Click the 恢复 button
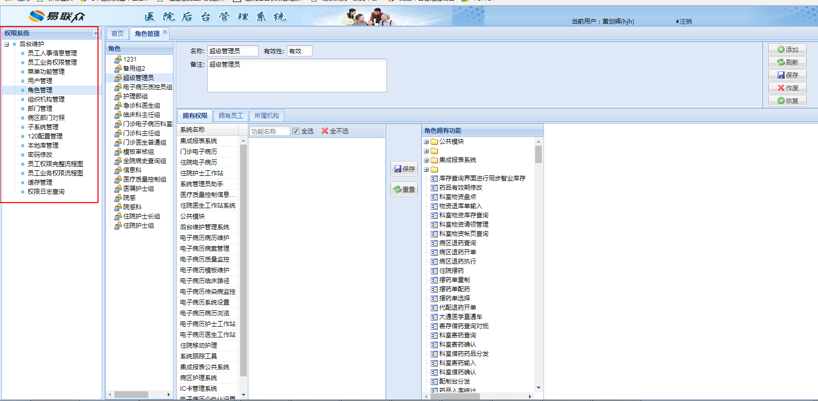 (788, 101)
